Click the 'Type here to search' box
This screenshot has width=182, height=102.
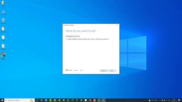(20, 100)
